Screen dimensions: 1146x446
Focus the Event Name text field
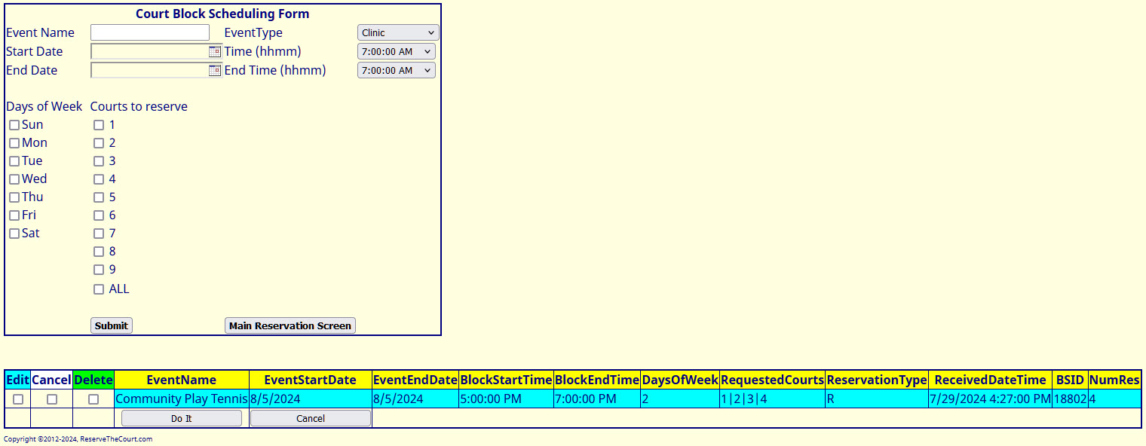pos(150,33)
